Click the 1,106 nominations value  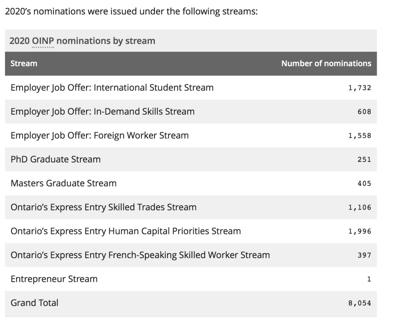tap(359, 208)
